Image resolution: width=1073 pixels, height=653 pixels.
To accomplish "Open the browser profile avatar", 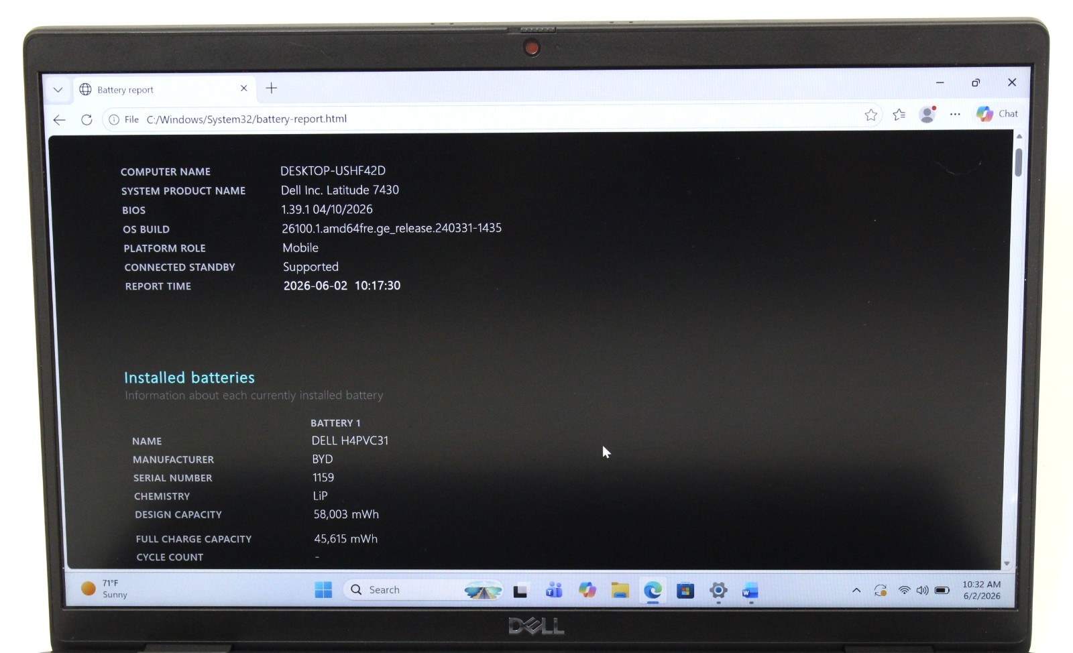I will click(927, 115).
